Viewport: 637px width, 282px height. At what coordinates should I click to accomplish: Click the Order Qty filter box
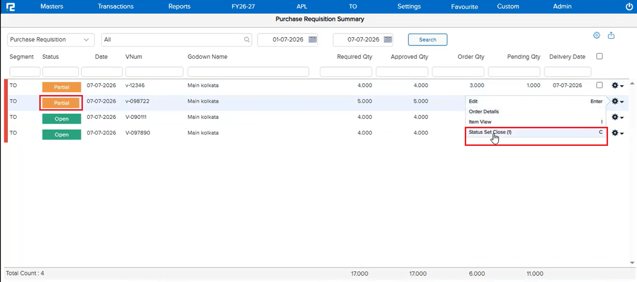click(459, 72)
